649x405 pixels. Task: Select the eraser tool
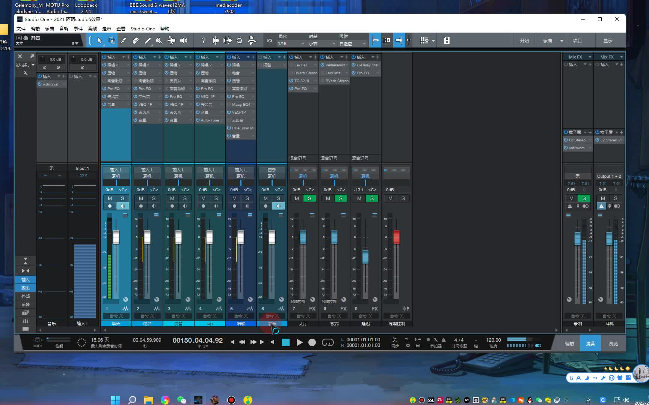(136, 40)
